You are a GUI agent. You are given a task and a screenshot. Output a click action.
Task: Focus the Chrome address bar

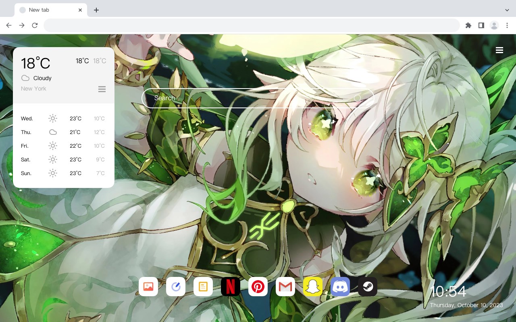pyautogui.click(x=252, y=25)
